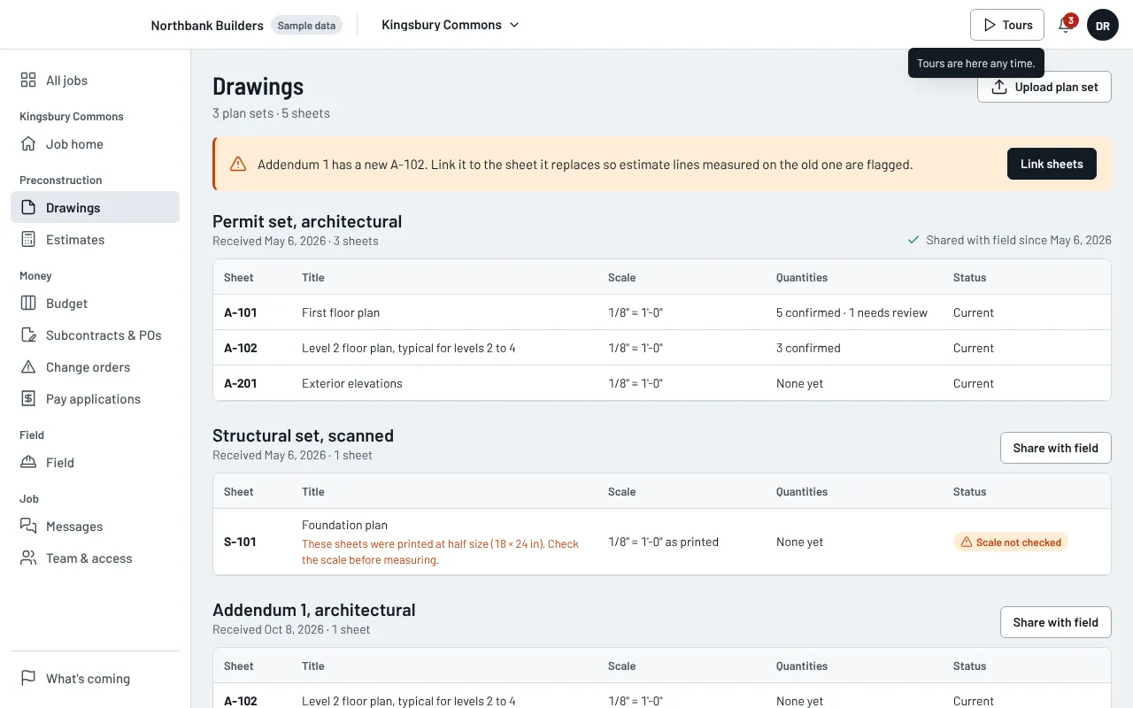Image resolution: width=1133 pixels, height=708 pixels.
Task: Click the Team & access people icon
Action: click(28, 558)
